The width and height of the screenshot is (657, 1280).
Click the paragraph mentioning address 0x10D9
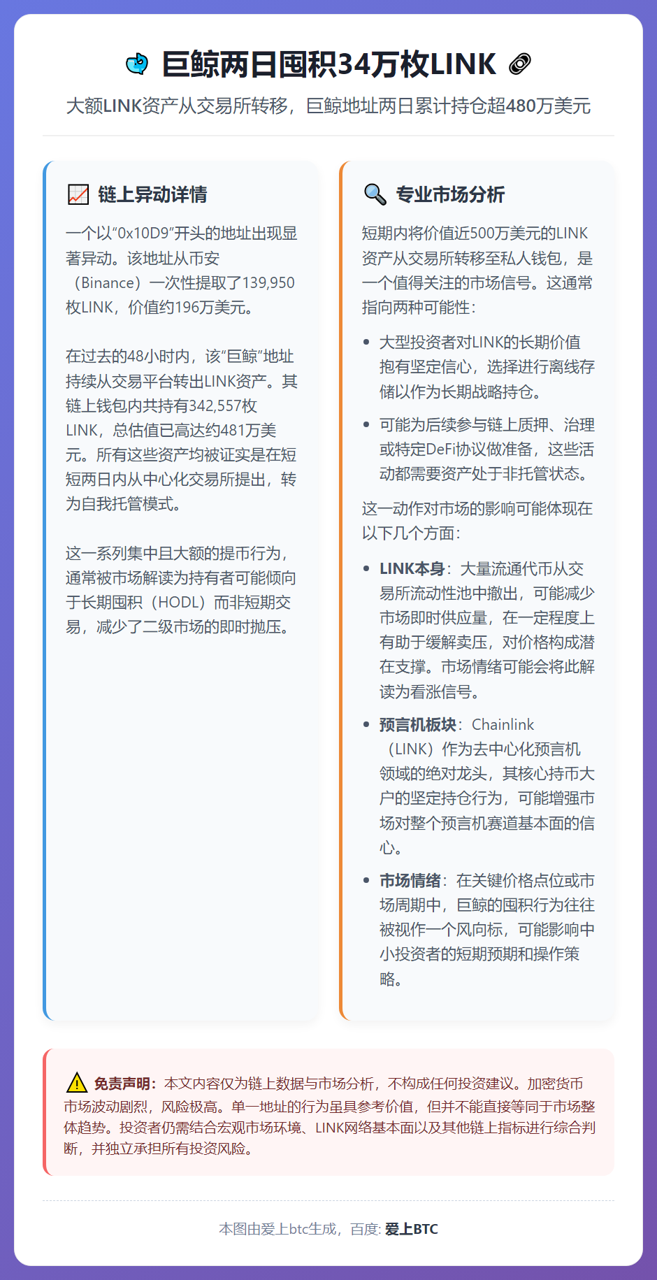(x=182, y=271)
